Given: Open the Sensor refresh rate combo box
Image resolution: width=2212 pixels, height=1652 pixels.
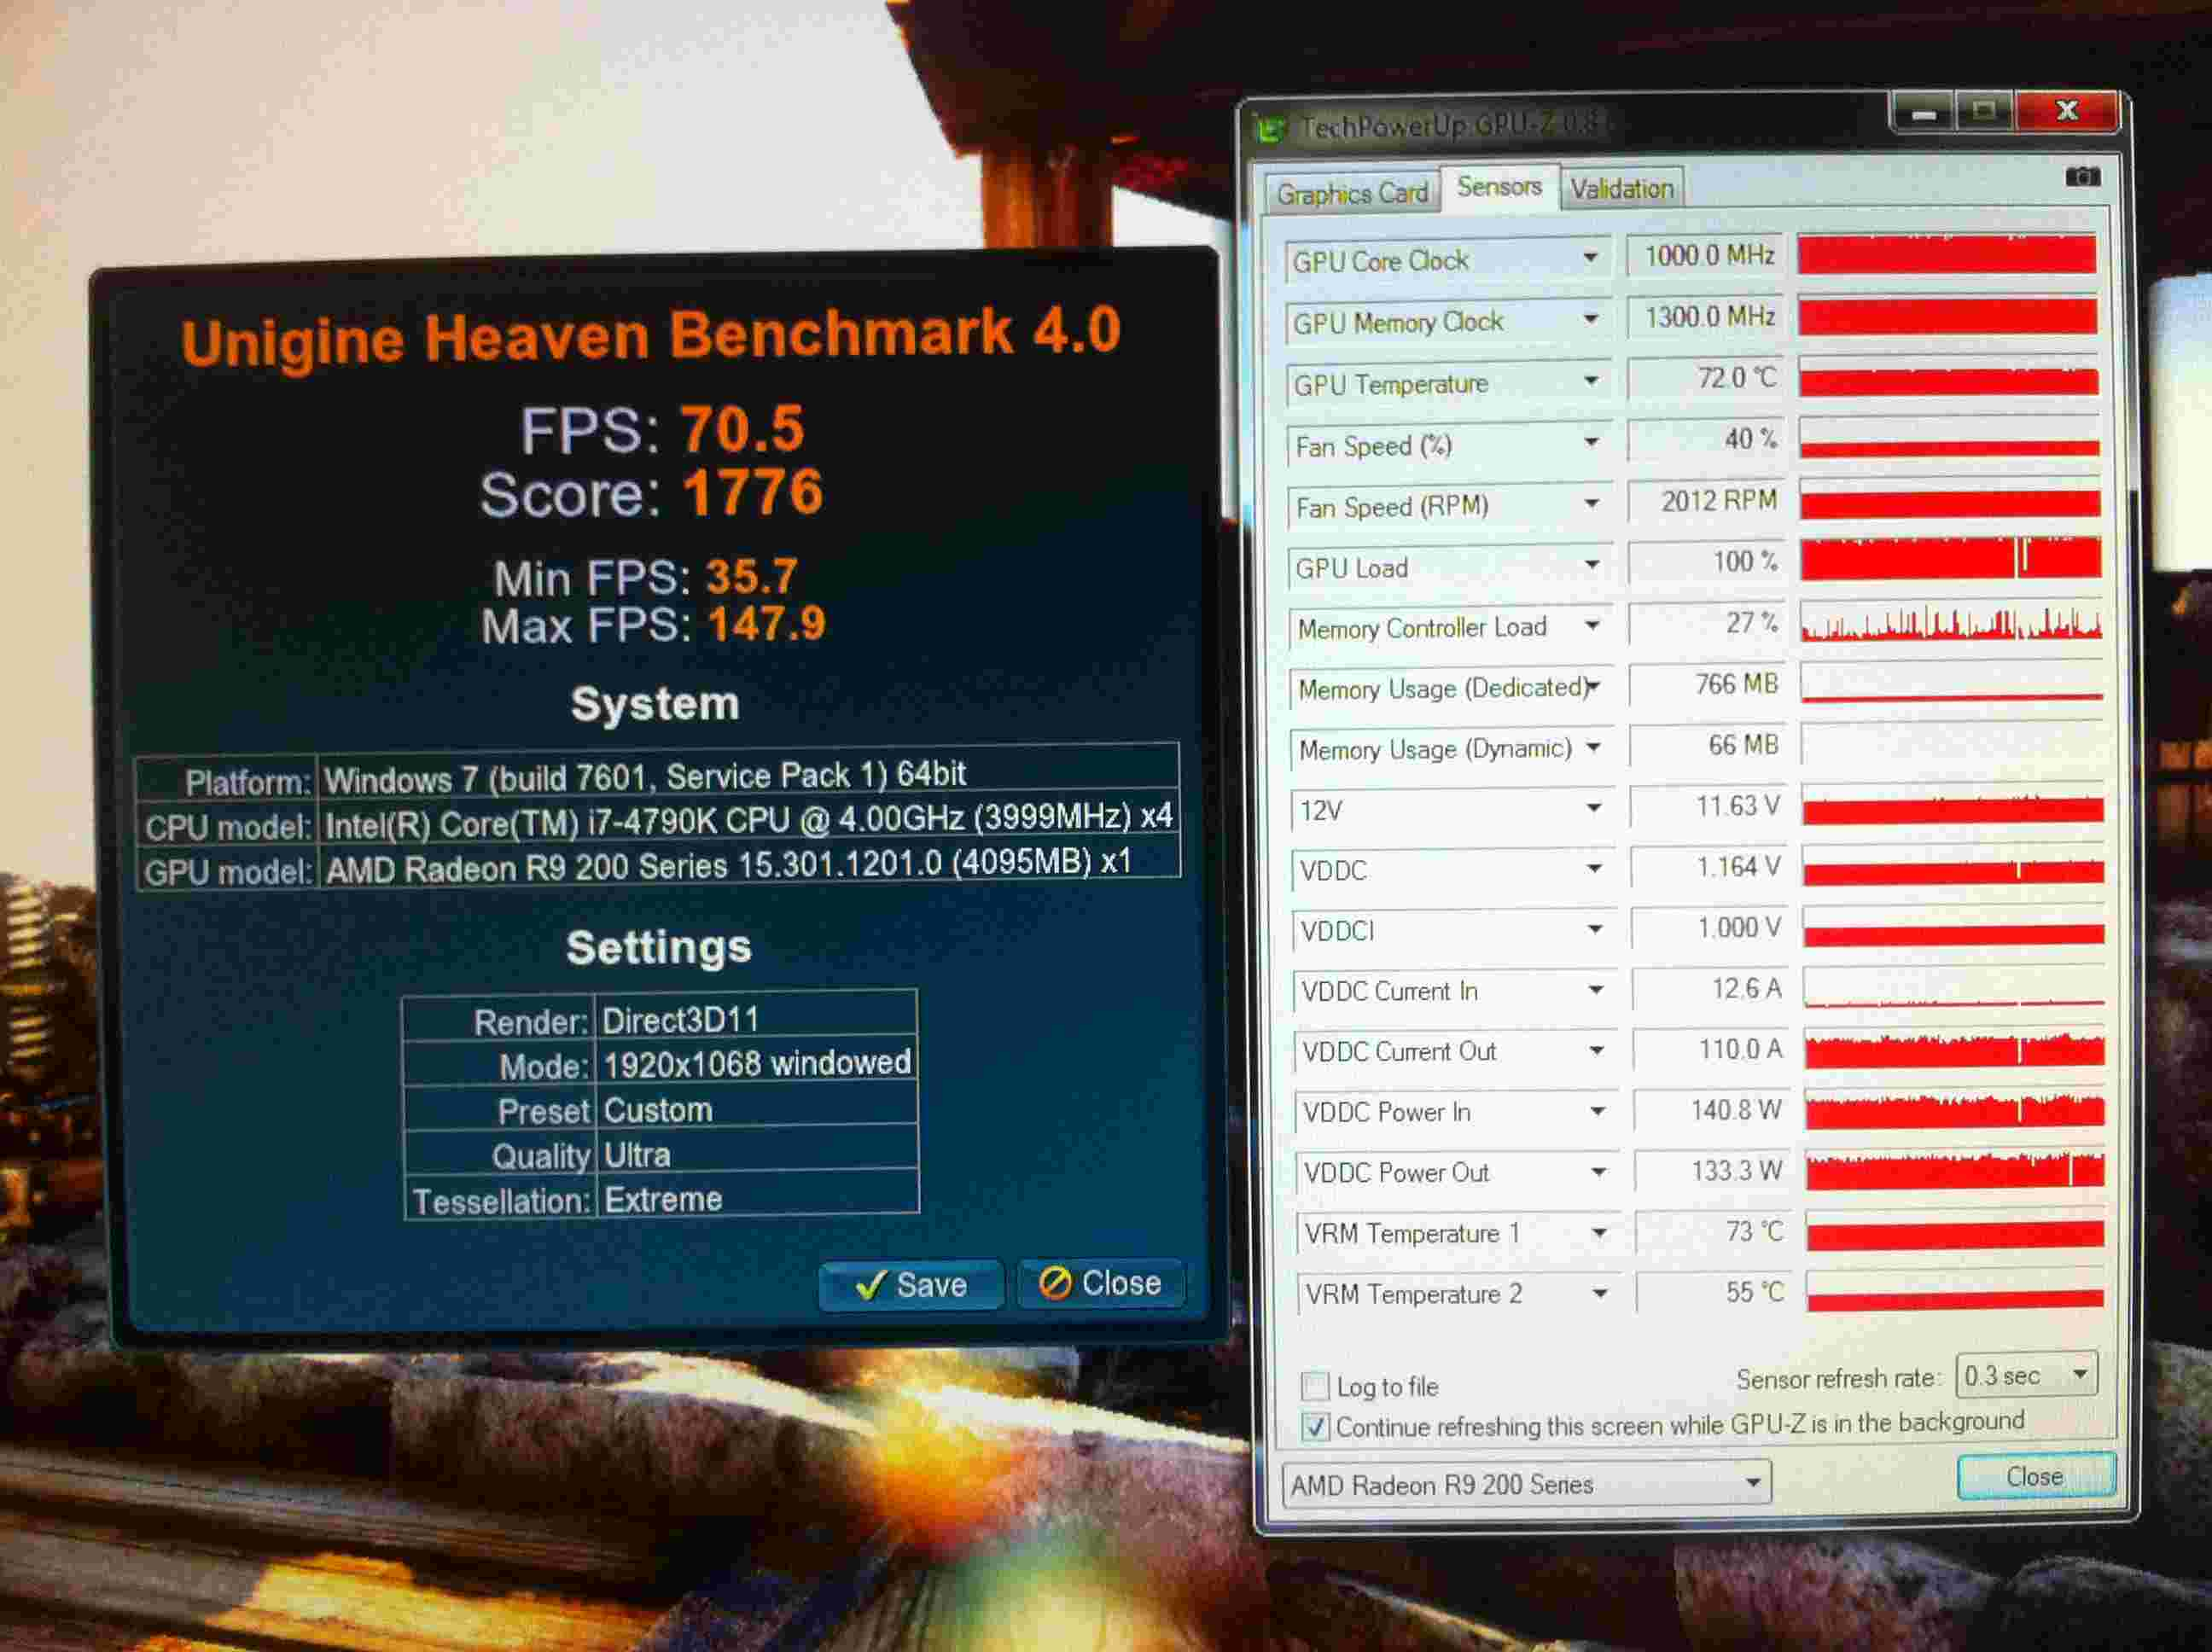Looking at the screenshot, I should tap(2026, 1376).
